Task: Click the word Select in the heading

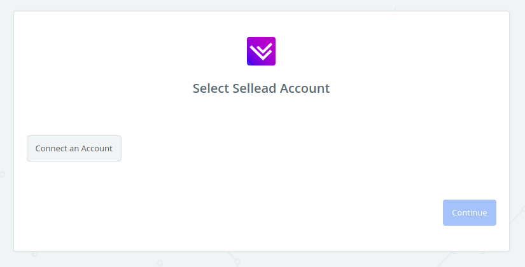Action: click(x=211, y=88)
